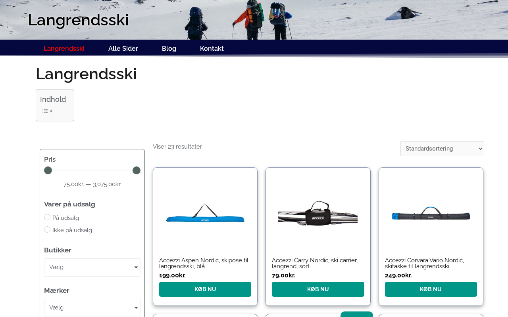This screenshot has width=508, height=317.
Task: Click the minimum price slider handle
Action: click(48, 170)
